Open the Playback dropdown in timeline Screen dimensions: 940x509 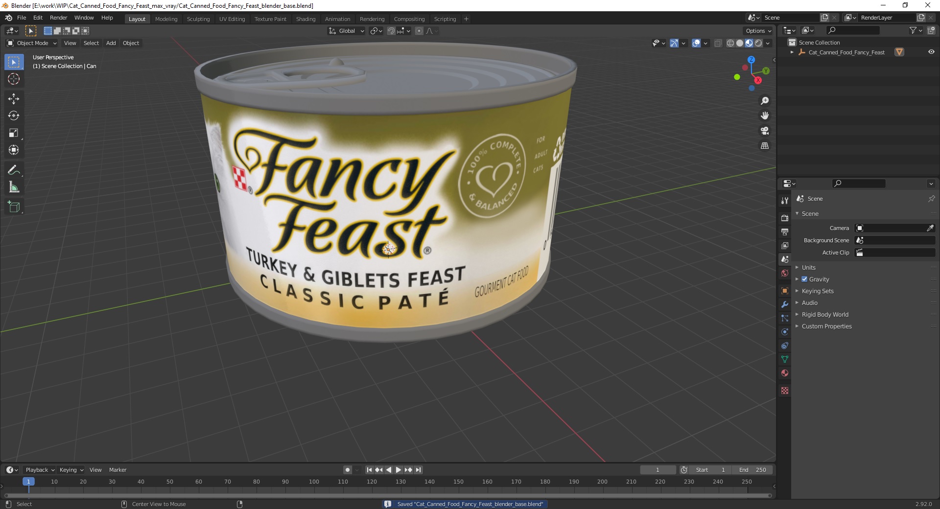tap(40, 470)
